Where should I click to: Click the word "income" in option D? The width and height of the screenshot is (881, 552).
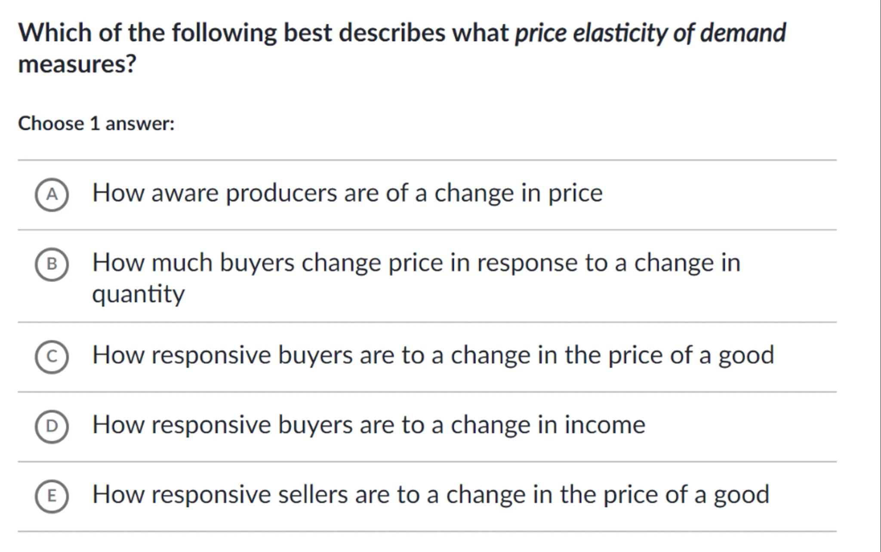605,425
